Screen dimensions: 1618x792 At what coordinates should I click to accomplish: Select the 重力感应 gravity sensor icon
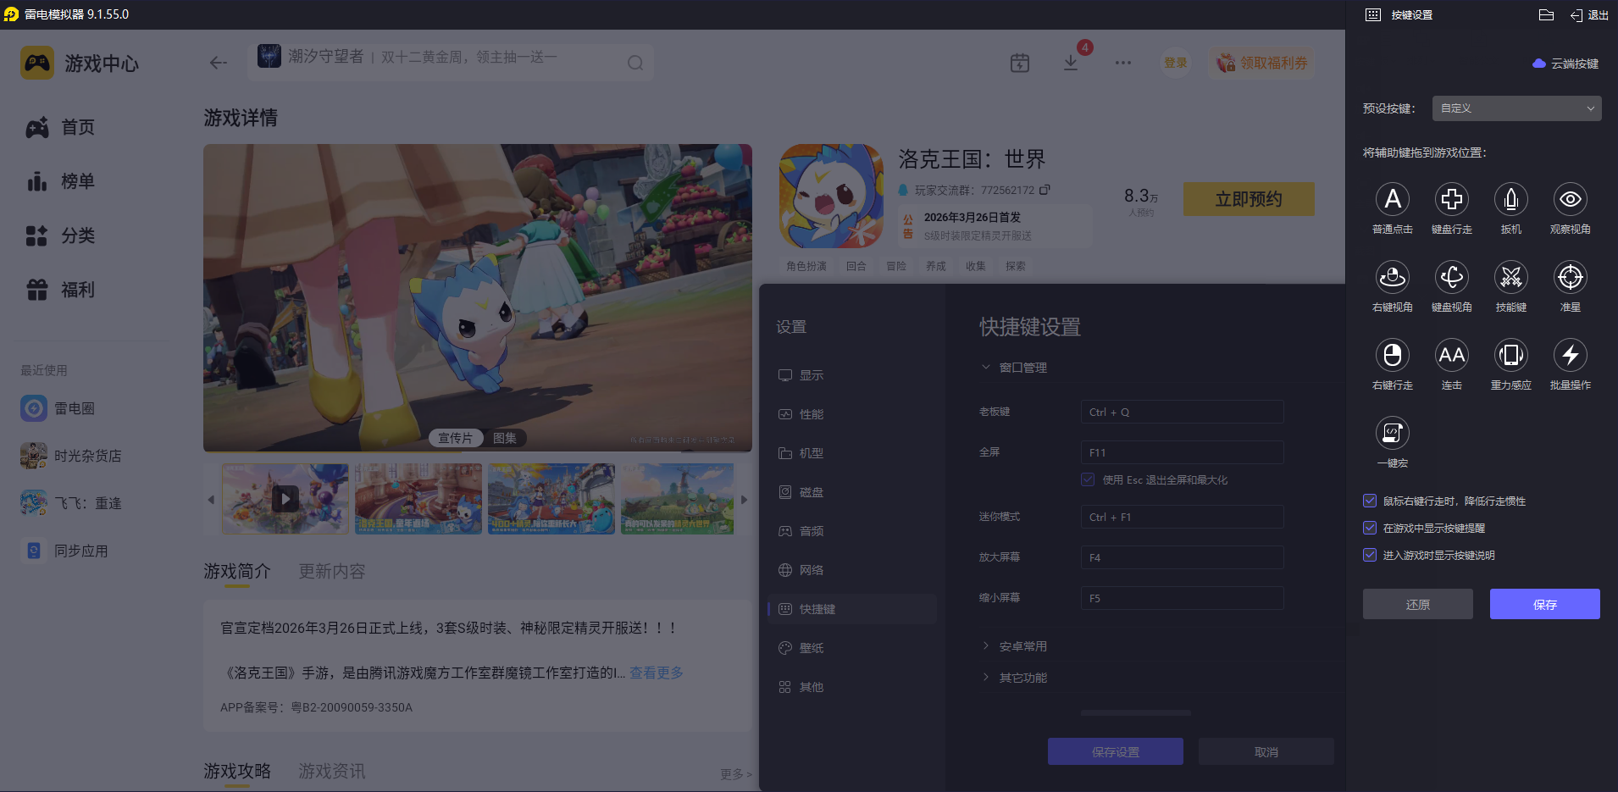[x=1510, y=356]
